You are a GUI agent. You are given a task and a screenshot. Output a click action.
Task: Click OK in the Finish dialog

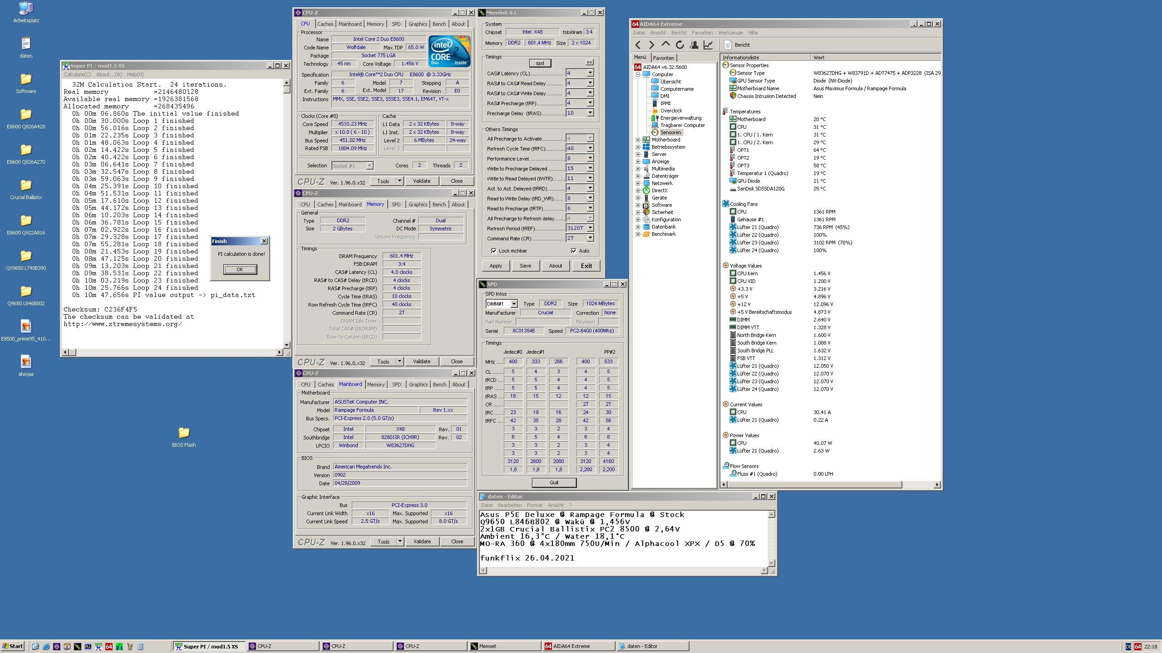tap(240, 269)
